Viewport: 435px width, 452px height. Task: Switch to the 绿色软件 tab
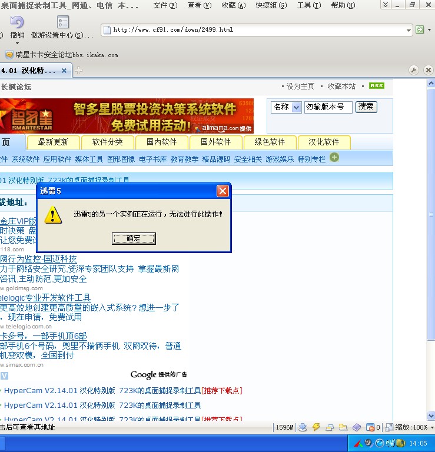point(270,142)
